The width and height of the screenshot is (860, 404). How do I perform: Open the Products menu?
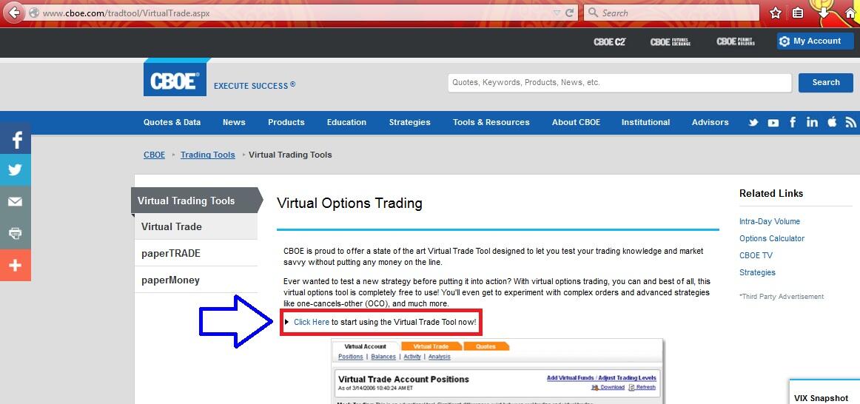286,122
